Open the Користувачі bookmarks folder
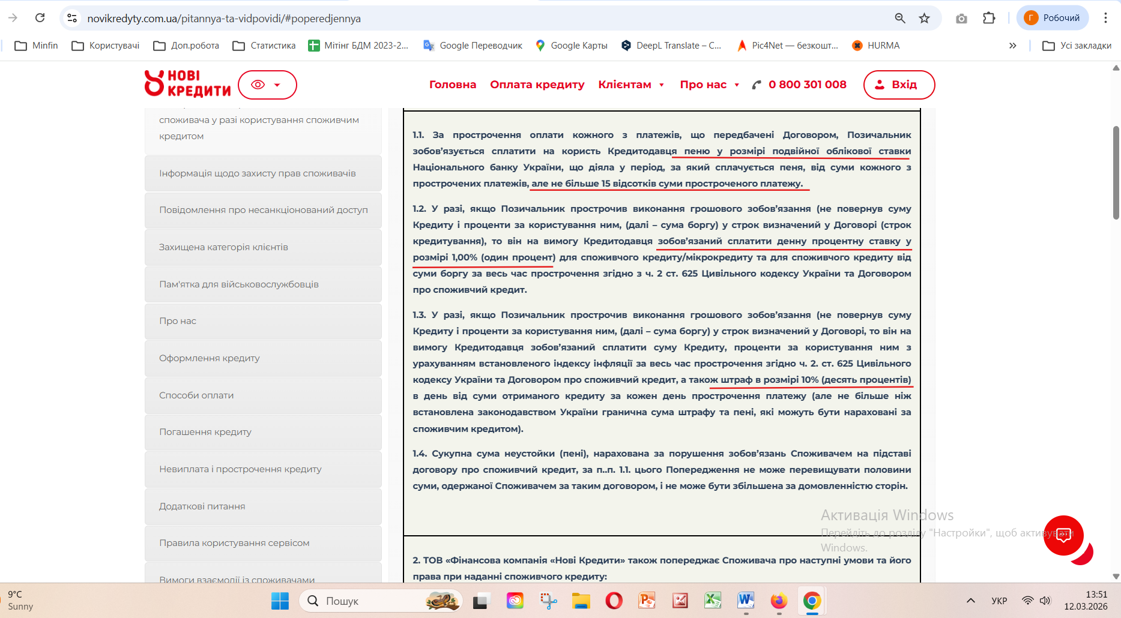Screen dimensions: 1121x618 tap(106, 46)
